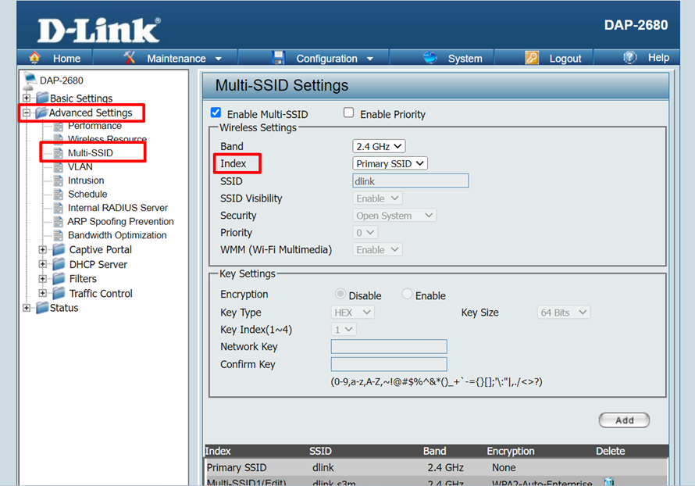Click the Help question mark icon
The image size is (695, 486).
[630, 57]
